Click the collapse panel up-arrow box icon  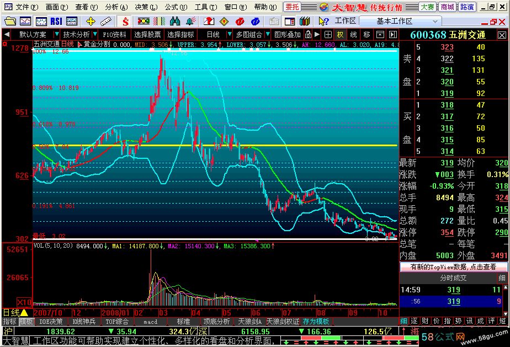(380, 34)
